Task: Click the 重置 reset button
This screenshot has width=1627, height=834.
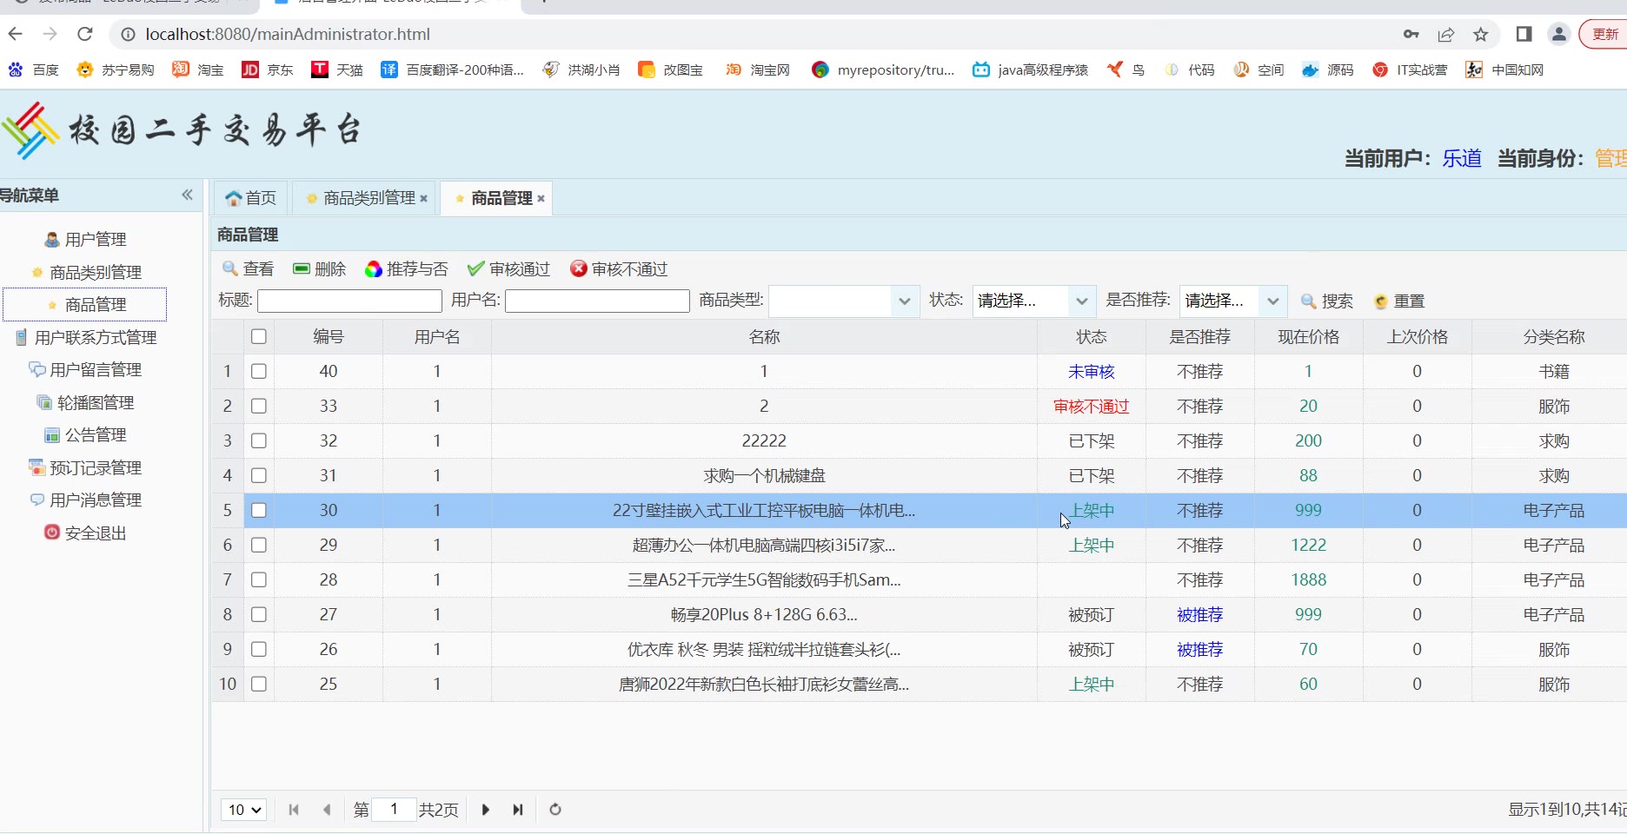Action: (x=1399, y=301)
